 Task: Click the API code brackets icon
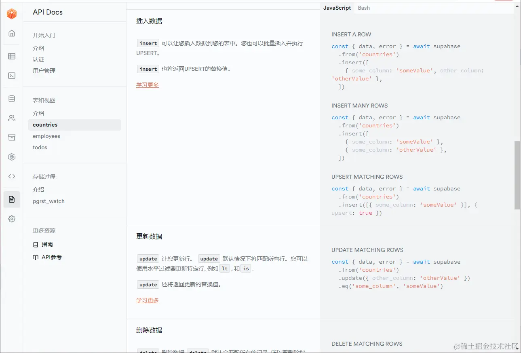[x=12, y=176]
